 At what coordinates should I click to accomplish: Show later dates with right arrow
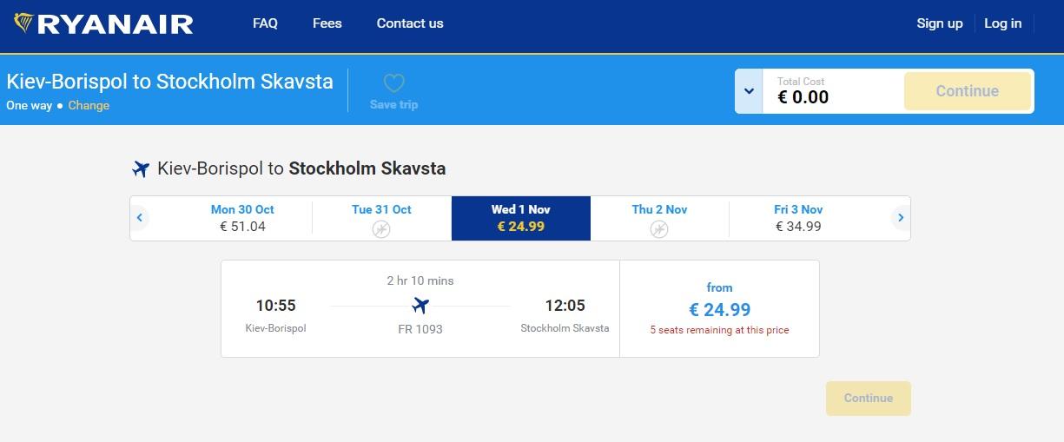(901, 218)
